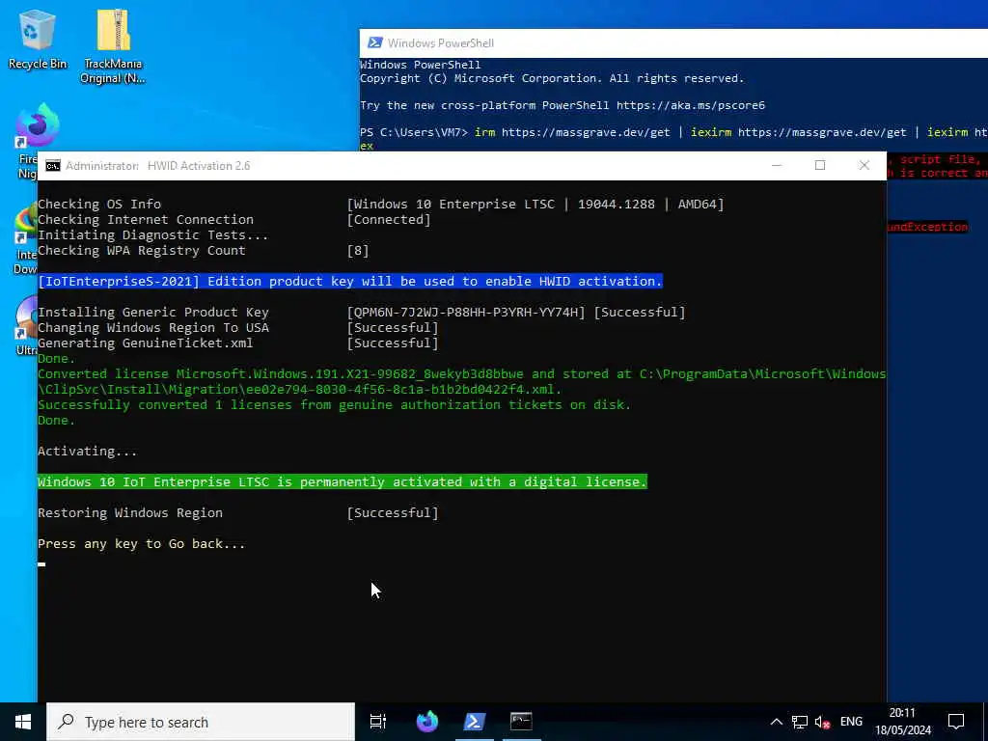Viewport: 988px width, 741px height.
Task: Open the notification center icon
Action: point(956,722)
